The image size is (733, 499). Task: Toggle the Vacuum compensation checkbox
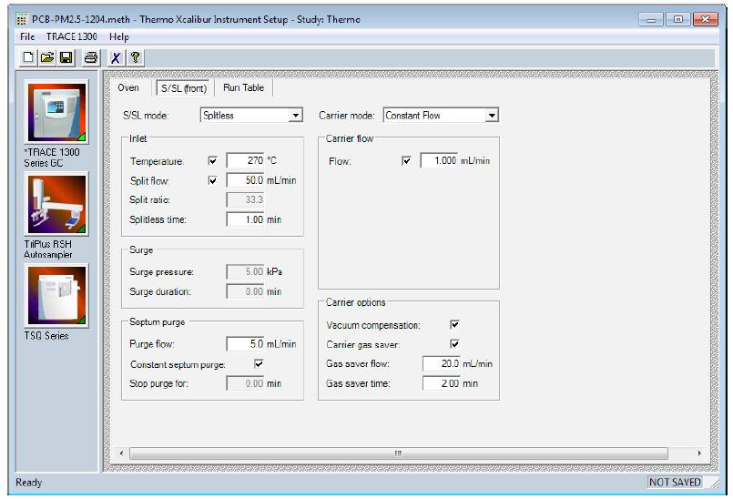click(455, 324)
